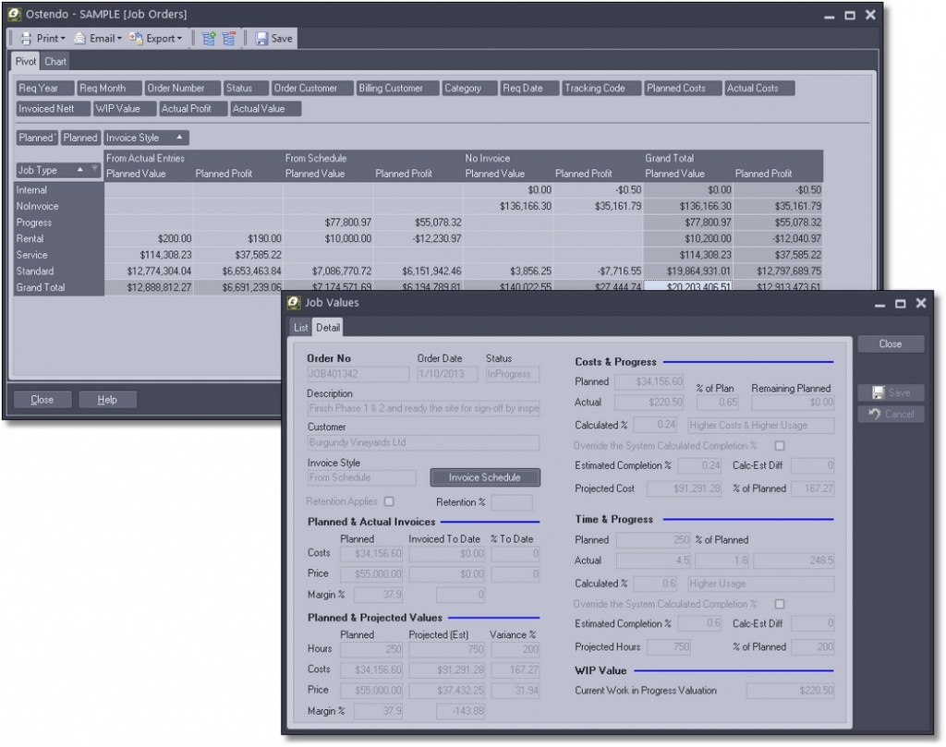Click the expand all rows icon

209,38
